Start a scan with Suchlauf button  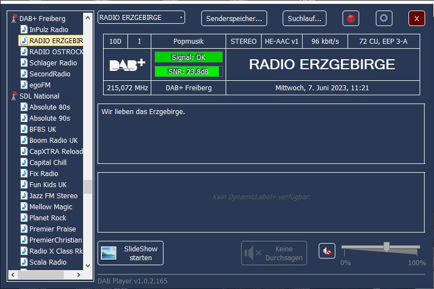[x=304, y=18]
